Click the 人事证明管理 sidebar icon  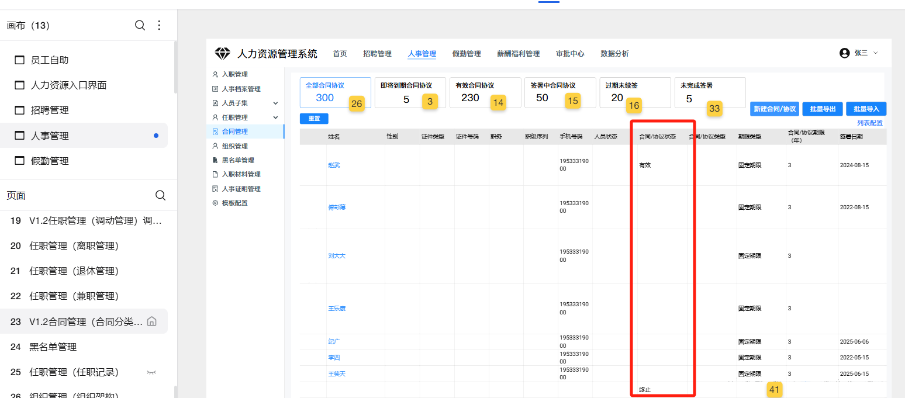[x=215, y=189]
